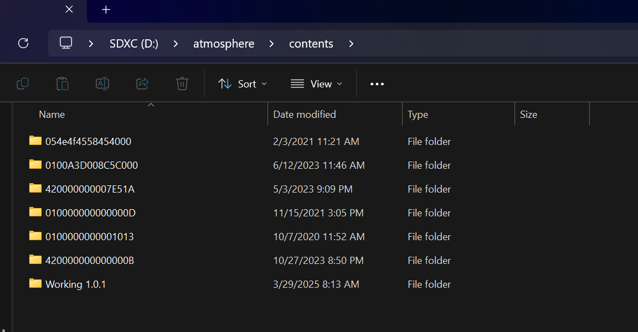638x332 pixels.
Task: Click File folder type of 420000000000000B
Action: [429, 261]
